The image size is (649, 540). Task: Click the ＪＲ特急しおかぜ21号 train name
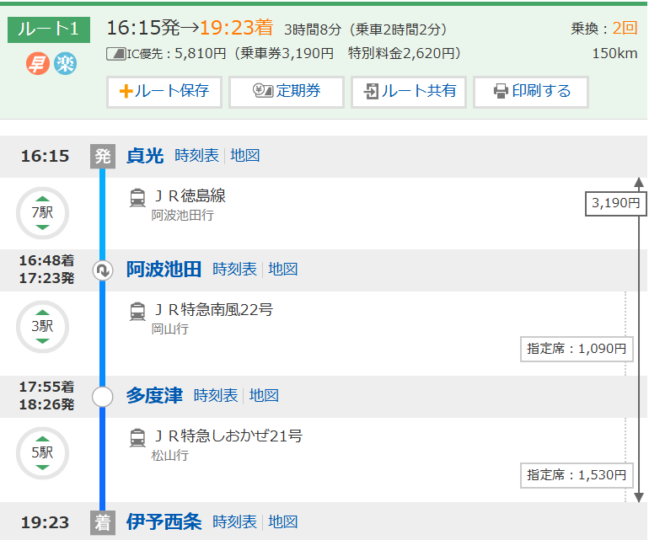[228, 436]
